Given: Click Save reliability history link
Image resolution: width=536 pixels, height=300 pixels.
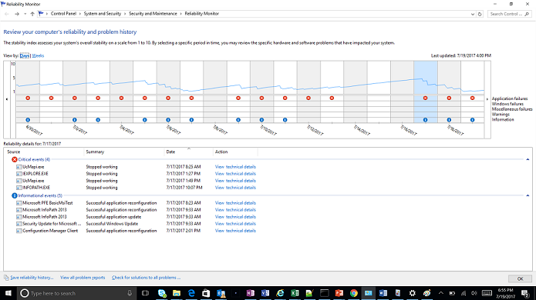Looking at the screenshot, I should coord(32,278).
